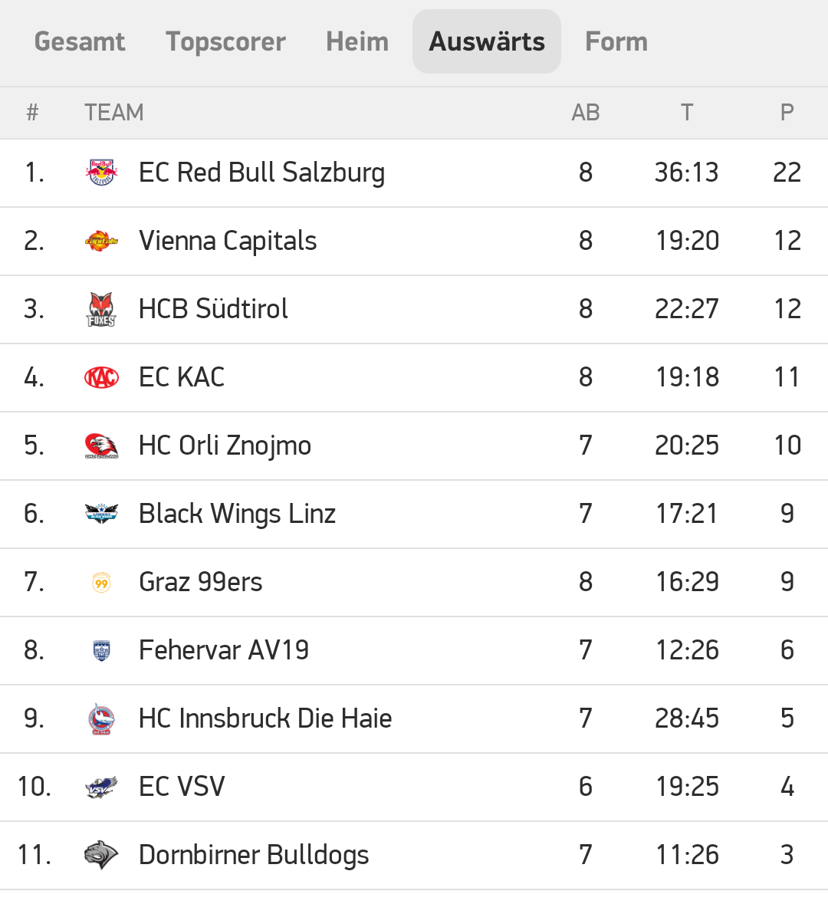The height and width of the screenshot is (904, 828).
Task: Click the AB column header
Action: (x=586, y=113)
